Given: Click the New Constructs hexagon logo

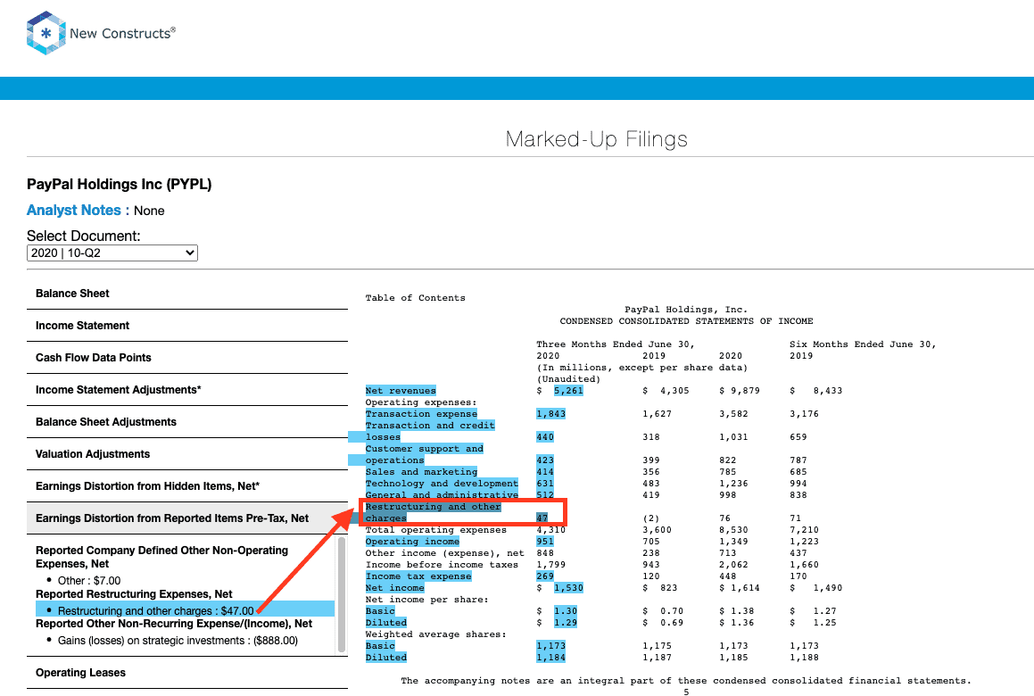Looking at the screenshot, I should [x=45, y=33].
